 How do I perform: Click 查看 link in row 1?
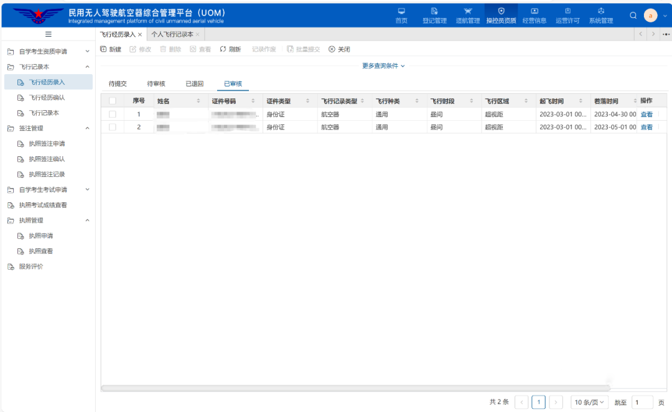point(646,115)
